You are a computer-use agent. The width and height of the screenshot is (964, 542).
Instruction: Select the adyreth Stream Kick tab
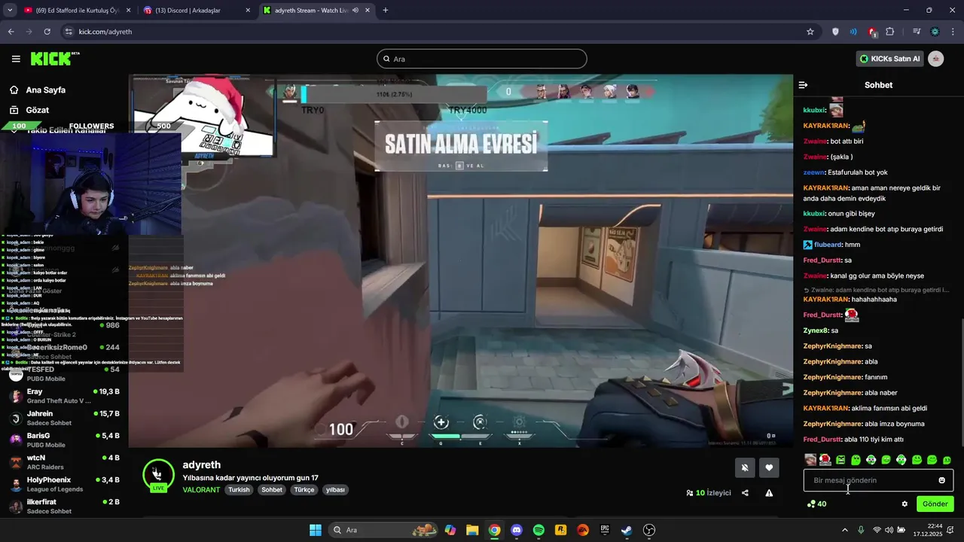tap(316, 11)
